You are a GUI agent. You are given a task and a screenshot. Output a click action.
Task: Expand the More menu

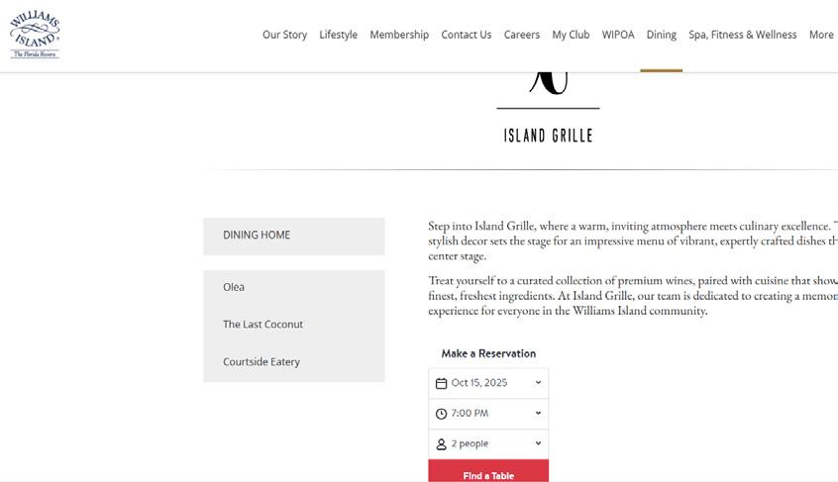pos(821,35)
